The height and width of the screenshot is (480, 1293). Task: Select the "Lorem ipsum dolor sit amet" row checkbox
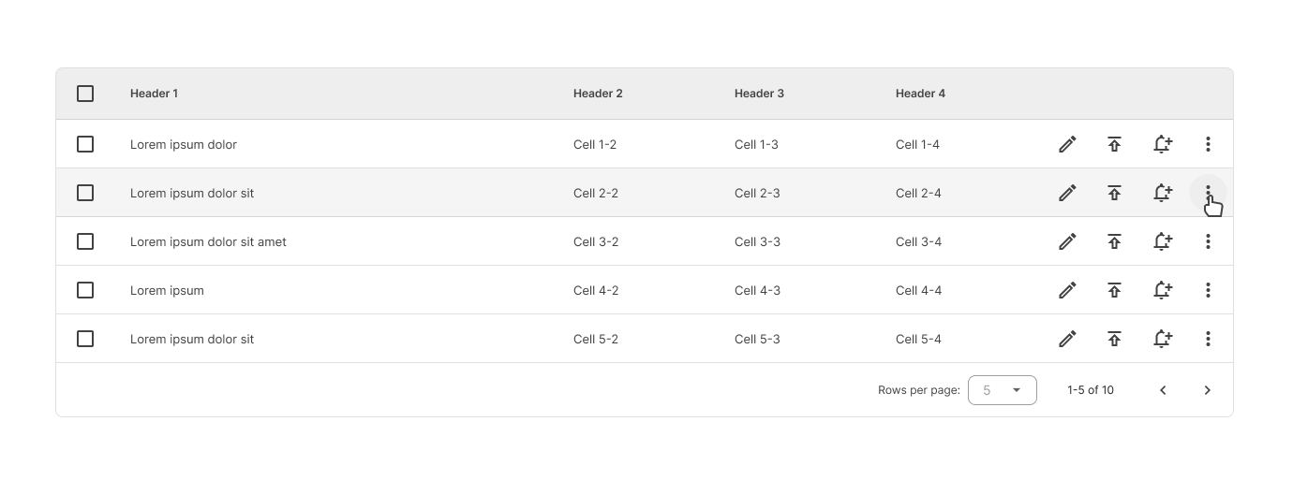(85, 241)
